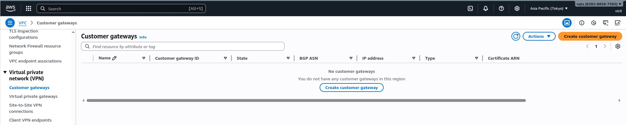Click the VPC breadcrumb link
This screenshot has height=125, width=626.
click(x=23, y=23)
